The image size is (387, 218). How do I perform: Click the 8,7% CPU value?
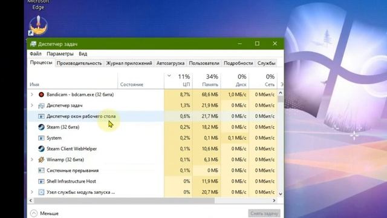tap(185, 94)
